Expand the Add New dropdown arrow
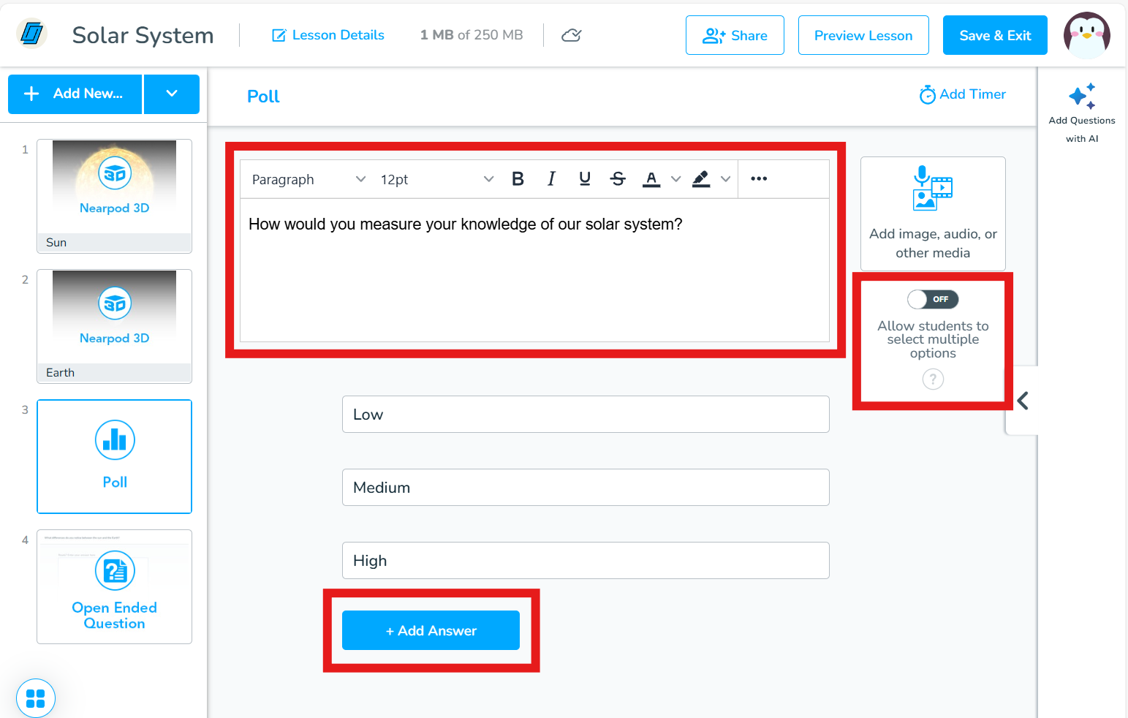The width and height of the screenshot is (1128, 718). tap(172, 94)
